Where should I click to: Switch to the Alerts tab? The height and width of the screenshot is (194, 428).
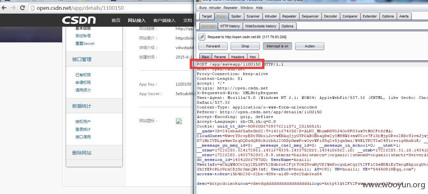(404, 16)
